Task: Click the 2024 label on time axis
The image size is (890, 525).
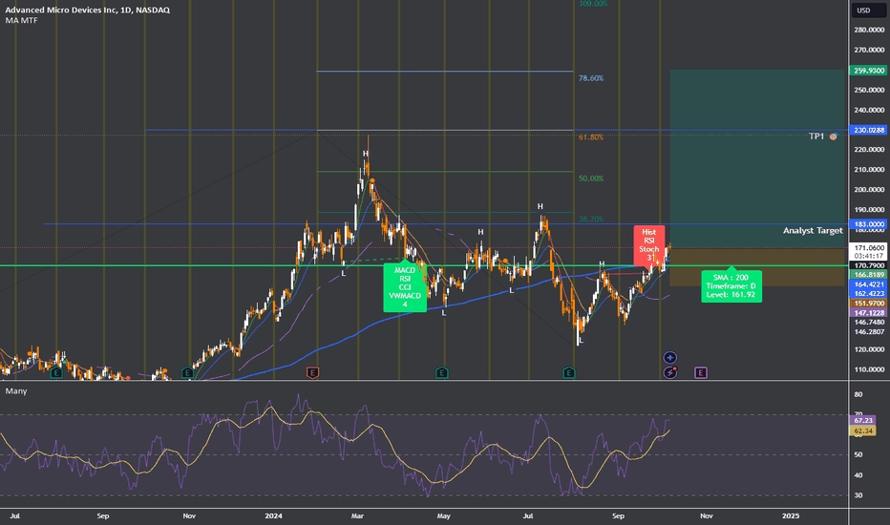Action: [273, 515]
